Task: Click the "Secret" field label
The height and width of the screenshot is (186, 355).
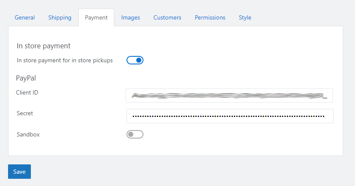Action: (25, 113)
